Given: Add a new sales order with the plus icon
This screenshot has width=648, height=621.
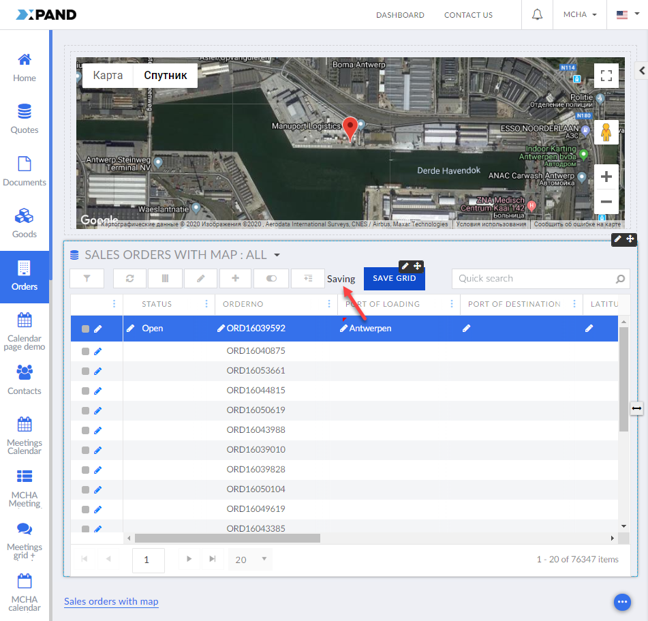Looking at the screenshot, I should [234, 278].
